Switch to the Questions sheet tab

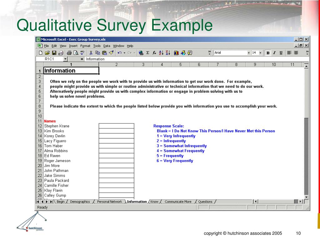point(205,202)
